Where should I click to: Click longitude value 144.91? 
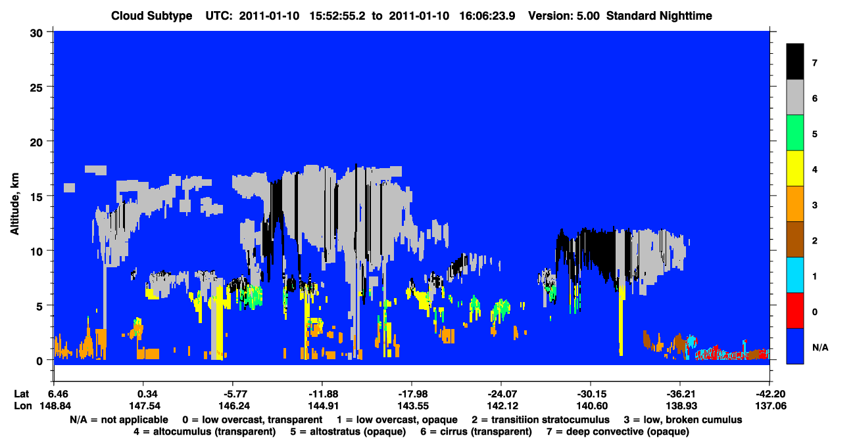[323, 406]
